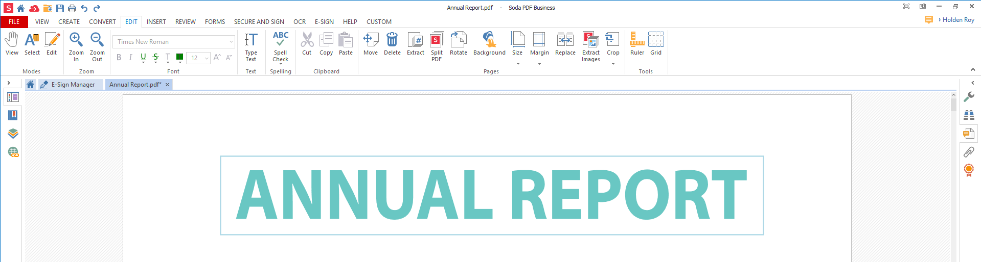
Task: Toggle Strikethrough formatting
Action: coord(156,58)
